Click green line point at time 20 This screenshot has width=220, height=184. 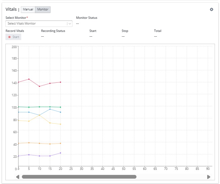[x=61, y=107]
